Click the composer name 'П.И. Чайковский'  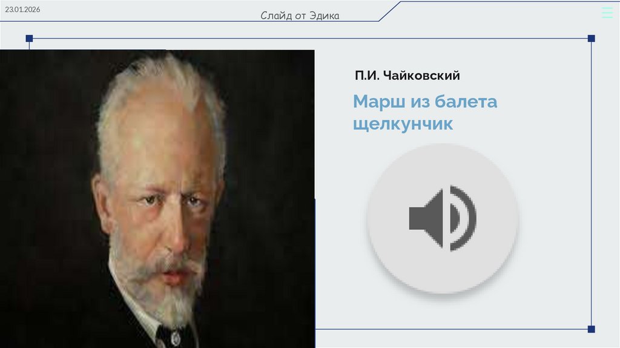407,75
